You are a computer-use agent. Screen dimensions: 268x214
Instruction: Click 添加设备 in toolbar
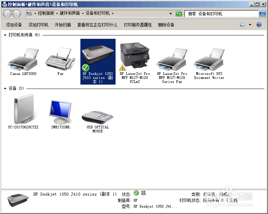click(x=14, y=25)
